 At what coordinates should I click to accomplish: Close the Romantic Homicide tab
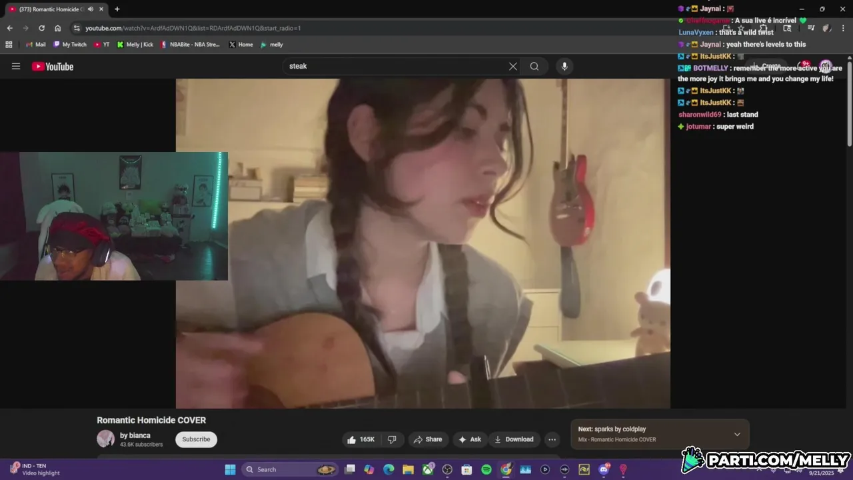[x=101, y=9]
